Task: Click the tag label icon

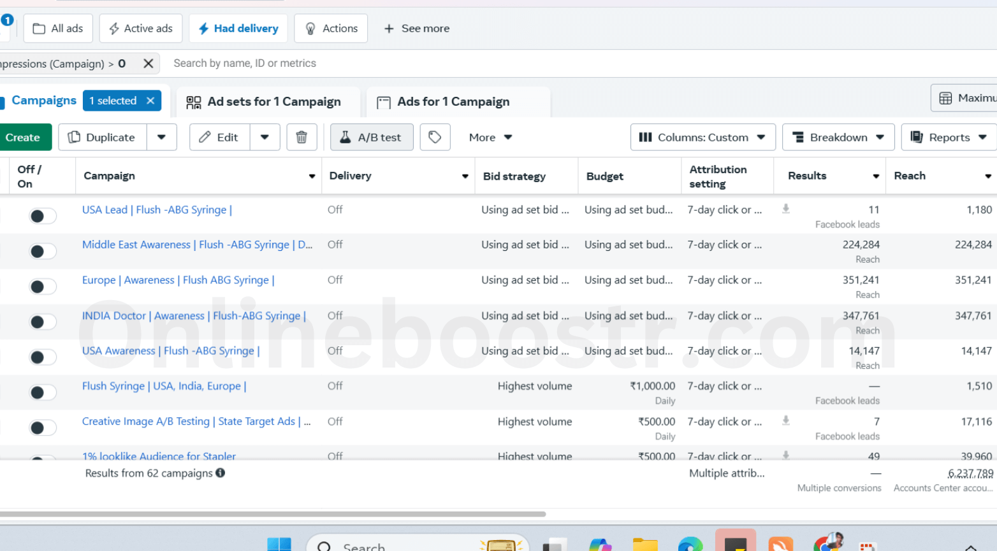Action: point(435,137)
